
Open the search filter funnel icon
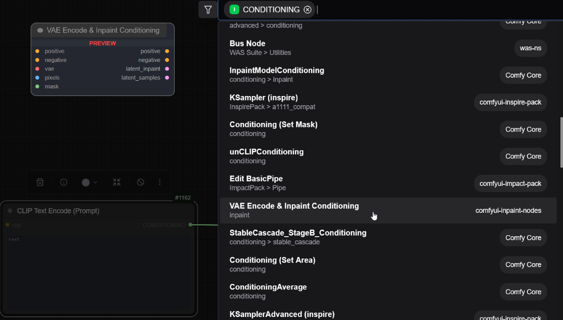tap(208, 10)
